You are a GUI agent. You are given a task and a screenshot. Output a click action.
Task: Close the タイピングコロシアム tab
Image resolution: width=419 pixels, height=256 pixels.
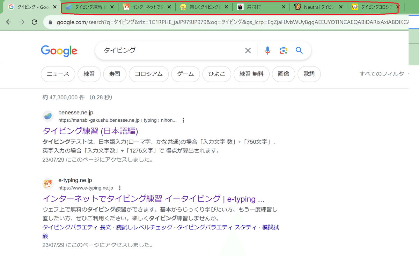pos(398,7)
